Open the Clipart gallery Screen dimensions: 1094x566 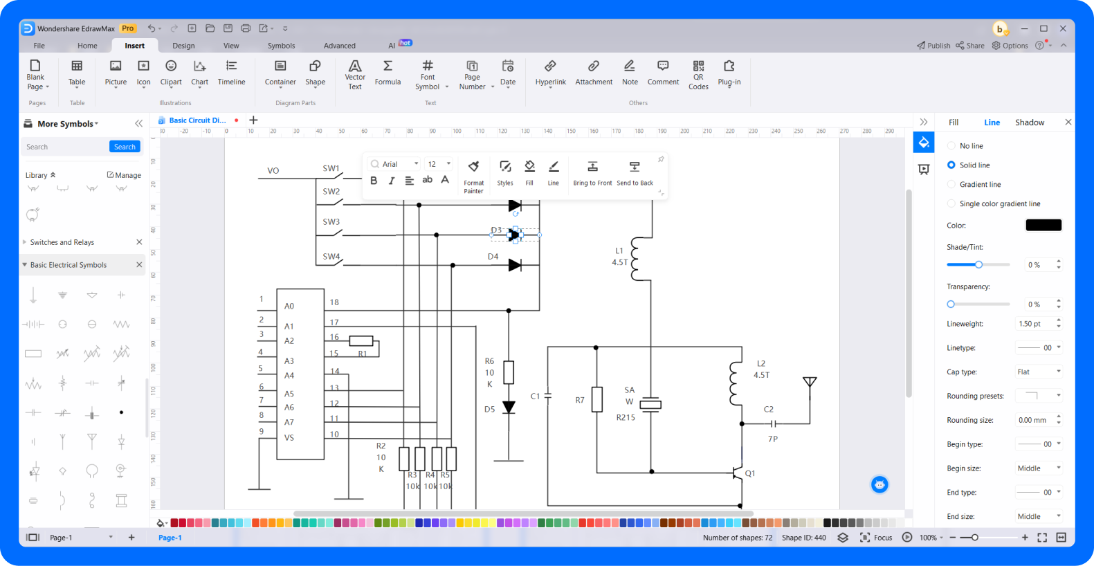point(171,73)
